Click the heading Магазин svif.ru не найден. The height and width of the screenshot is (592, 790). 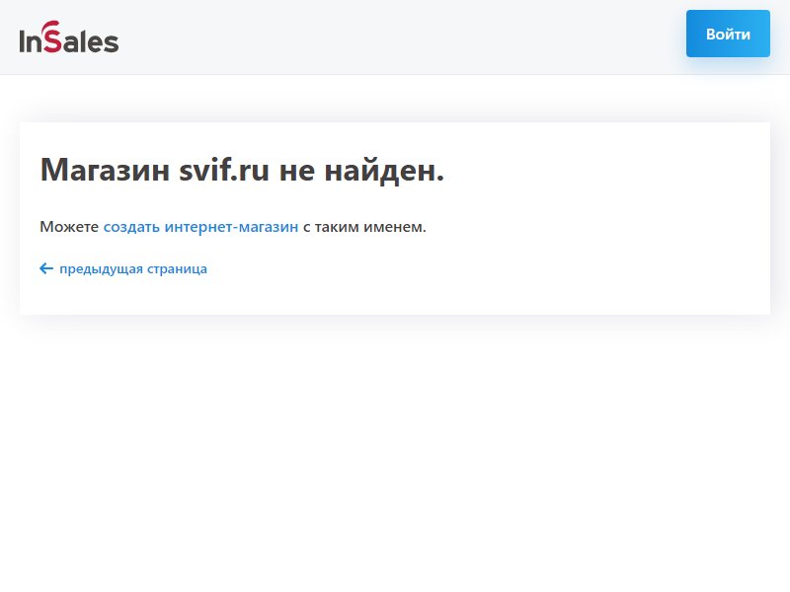(242, 170)
